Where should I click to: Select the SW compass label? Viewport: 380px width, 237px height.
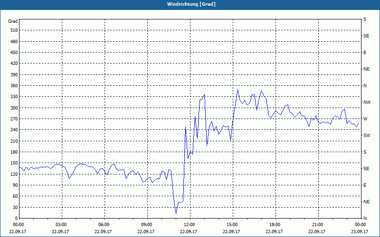pos(367,136)
